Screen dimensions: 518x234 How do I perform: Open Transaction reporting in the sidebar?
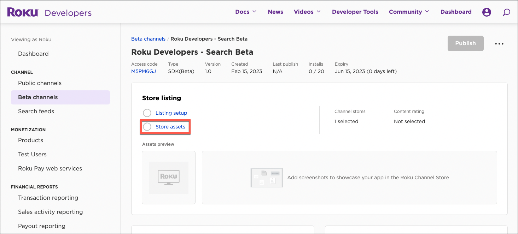coord(48,198)
